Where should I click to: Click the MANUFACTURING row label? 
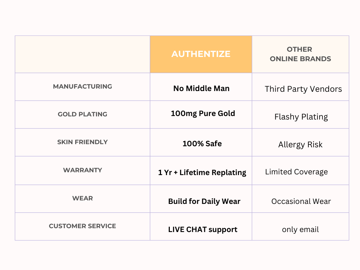point(83,86)
